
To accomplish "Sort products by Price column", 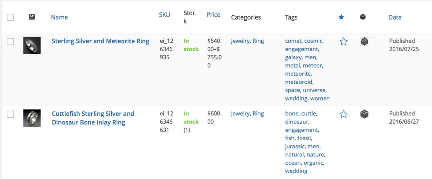I will (x=214, y=15).
